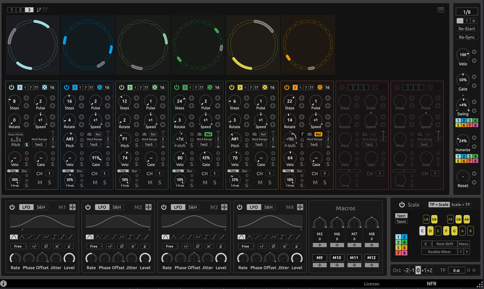Screen dimensions: 484x289
Task: Select octave +1 in the Oct selector
Action: pyautogui.click(x=424, y=270)
